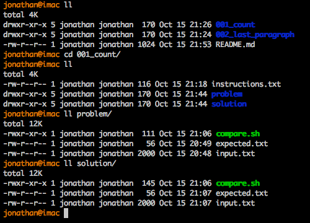The image size is (310, 223).
Task: Select the instructions.txt file name
Action: point(246,84)
